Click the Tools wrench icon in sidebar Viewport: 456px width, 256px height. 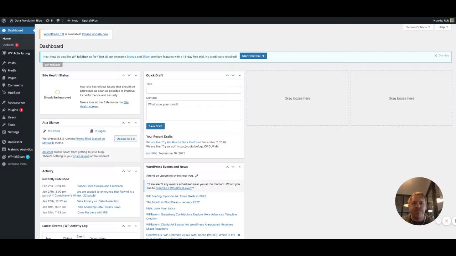tap(4, 125)
